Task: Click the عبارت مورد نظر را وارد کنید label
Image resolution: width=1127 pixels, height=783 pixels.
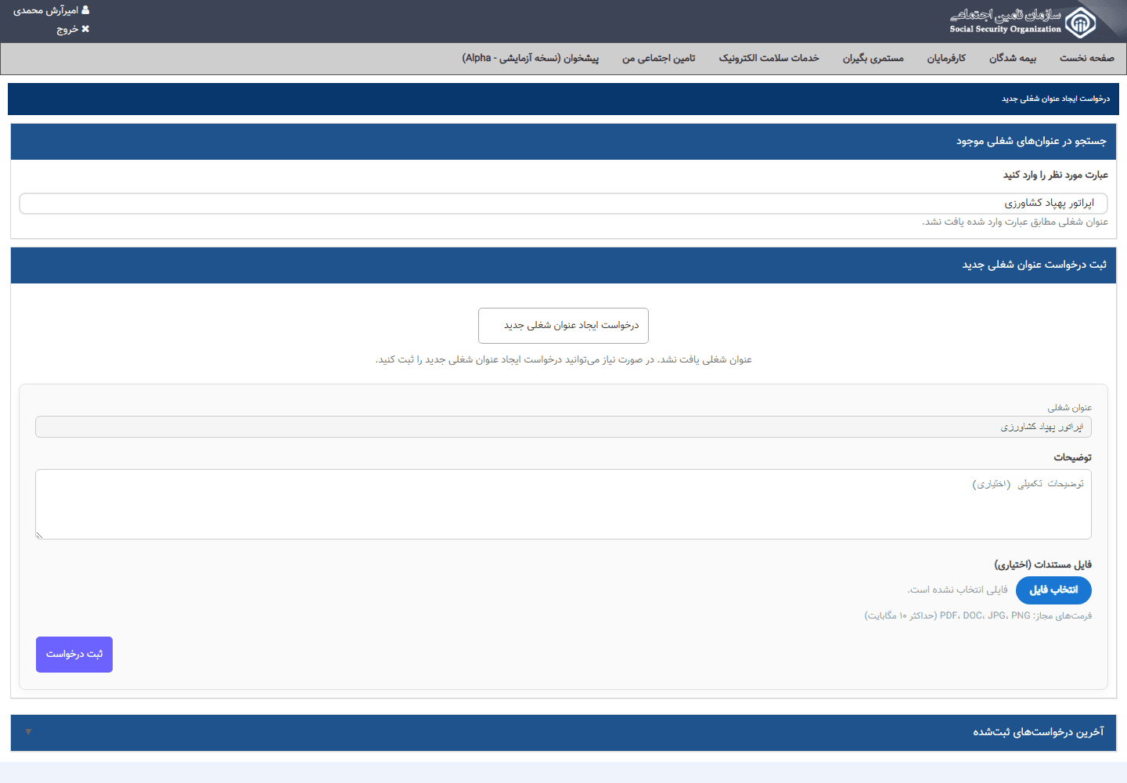Action: [x=1056, y=175]
